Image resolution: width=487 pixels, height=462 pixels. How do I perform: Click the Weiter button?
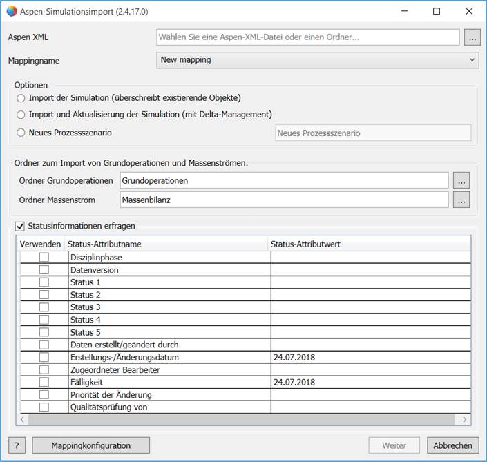tap(394, 445)
